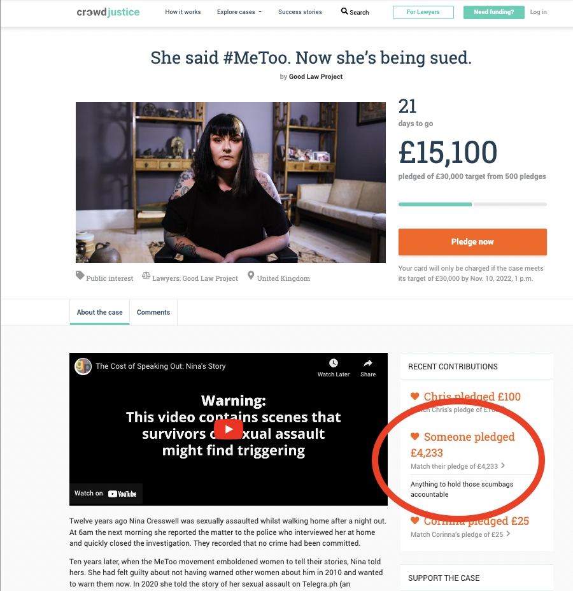Click the Share arrow icon on video
The height and width of the screenshot is (591, 573).
368,363
